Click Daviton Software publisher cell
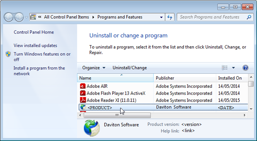 coord(174,107)
